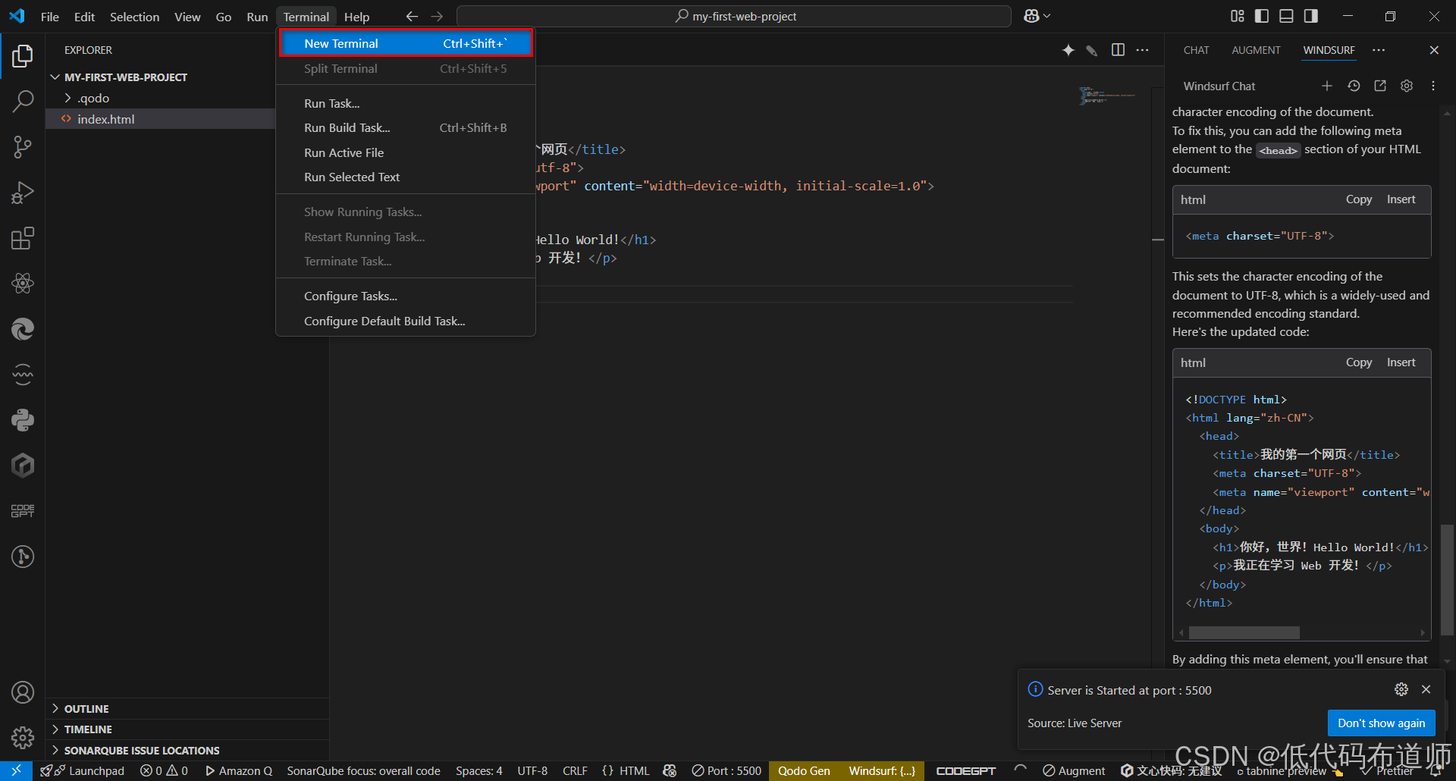Screen dimensions: 1456x781
Task: Open Windsurf chat history
Action: pyautogui.click(x=1354, y=86)
